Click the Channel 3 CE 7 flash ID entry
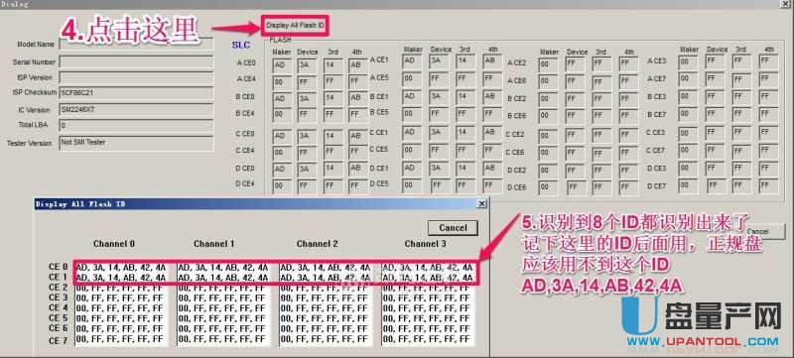The width and height of the screenshot is (794, 358). 428,338
